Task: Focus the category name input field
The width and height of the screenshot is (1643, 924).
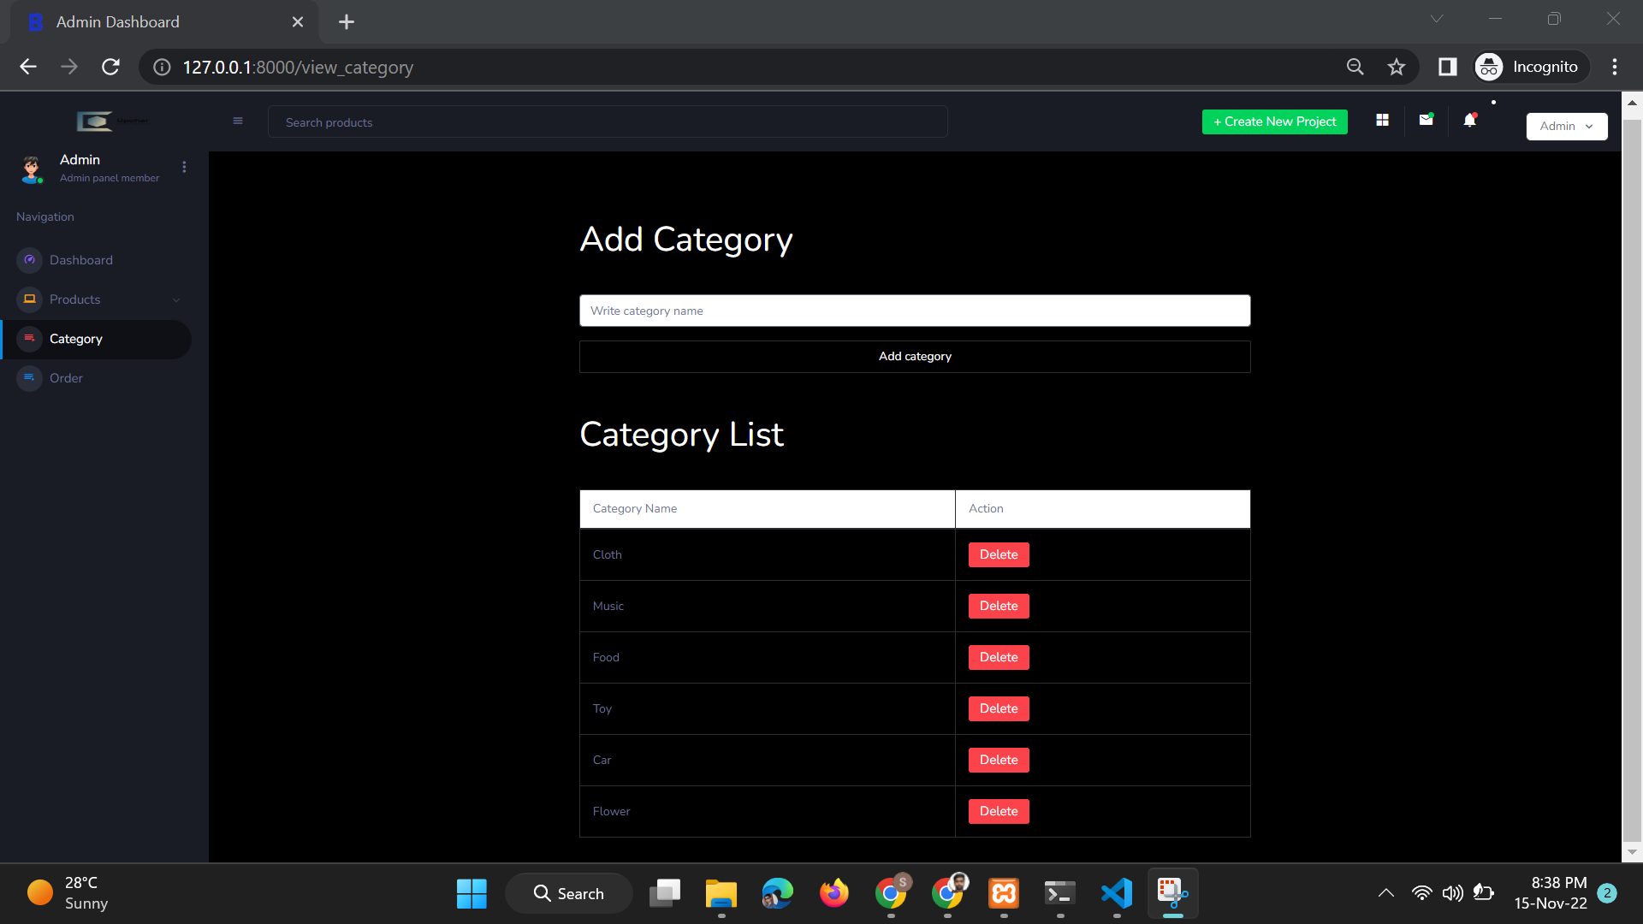Action: (914, 311)
